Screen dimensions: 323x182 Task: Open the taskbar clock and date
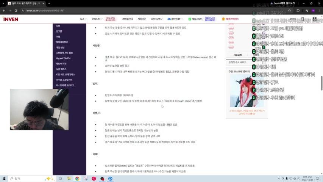click(x=307, y=179)
